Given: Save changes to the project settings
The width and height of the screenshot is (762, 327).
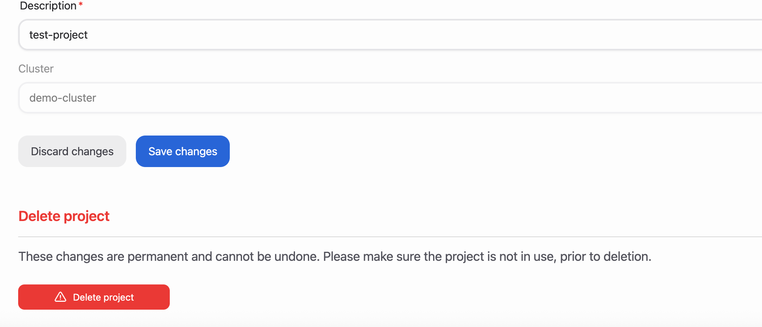Looking at the screenshot, I should click(182, 151).
